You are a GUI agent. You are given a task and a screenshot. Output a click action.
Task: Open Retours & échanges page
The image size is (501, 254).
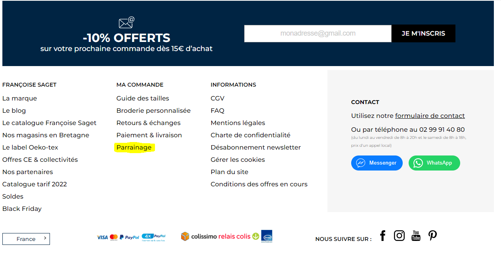148,123
